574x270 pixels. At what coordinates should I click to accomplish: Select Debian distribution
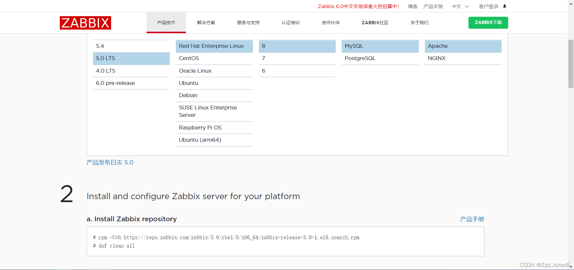click(x=214, y=95)
